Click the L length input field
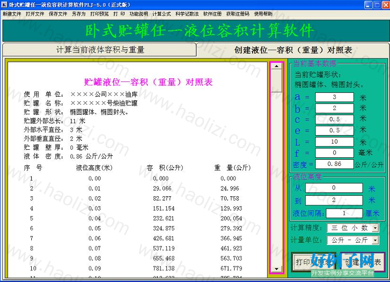Image resolution: width=390 pixels, height=282 pixels. 334,142
